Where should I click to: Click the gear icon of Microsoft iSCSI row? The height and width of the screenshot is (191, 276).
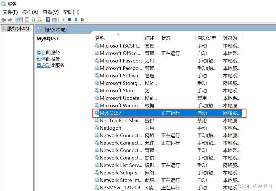pos(97,46)
